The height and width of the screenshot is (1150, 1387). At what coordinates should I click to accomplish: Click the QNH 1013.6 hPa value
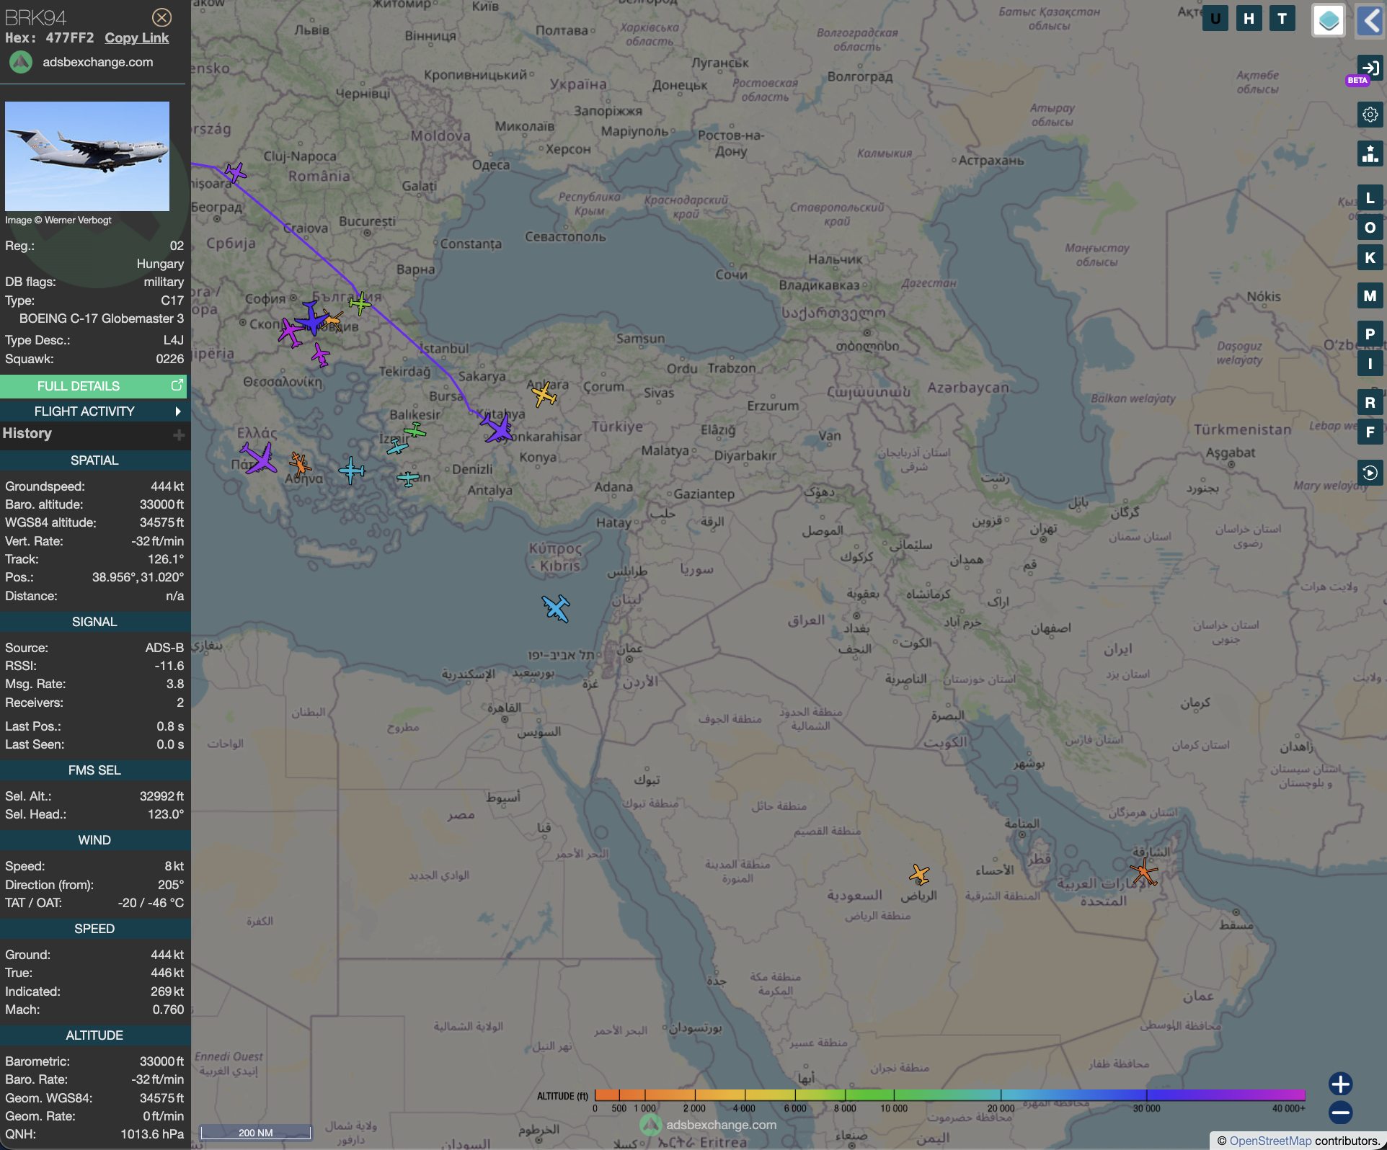pyautogui.click(x=152, y=1134)
